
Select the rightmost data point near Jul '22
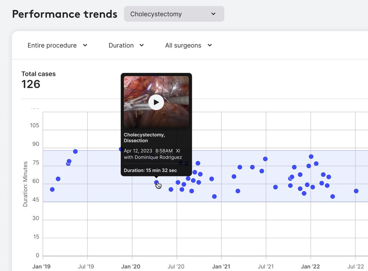click(356, 191)
